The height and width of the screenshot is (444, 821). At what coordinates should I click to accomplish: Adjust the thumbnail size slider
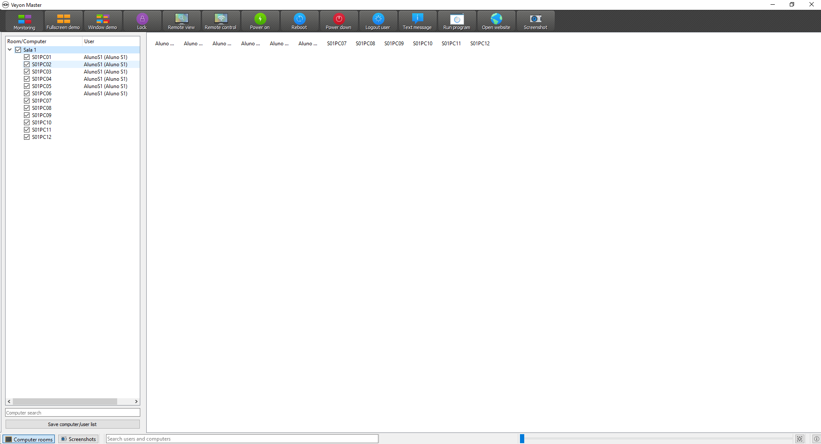522,438
